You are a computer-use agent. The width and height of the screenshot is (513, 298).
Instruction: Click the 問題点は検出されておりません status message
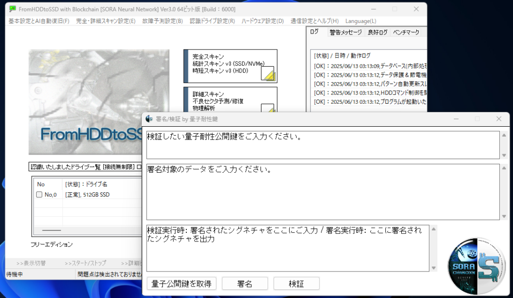[110, 274]
